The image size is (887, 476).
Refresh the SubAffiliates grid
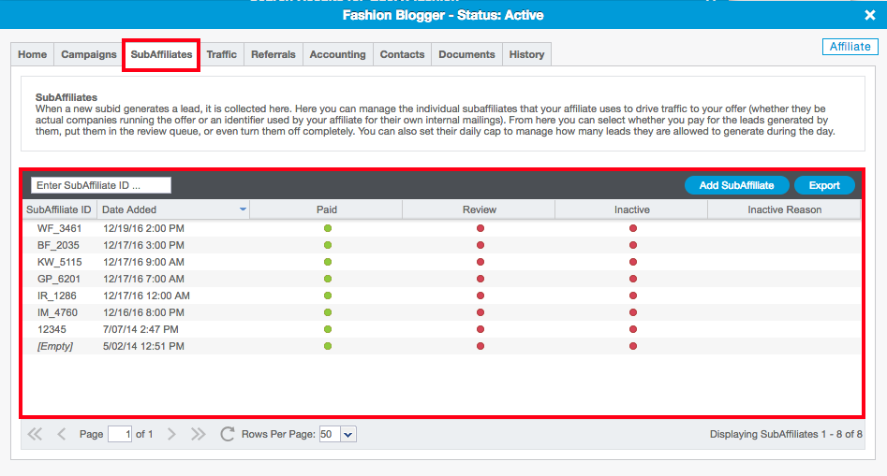coord(228,434)
